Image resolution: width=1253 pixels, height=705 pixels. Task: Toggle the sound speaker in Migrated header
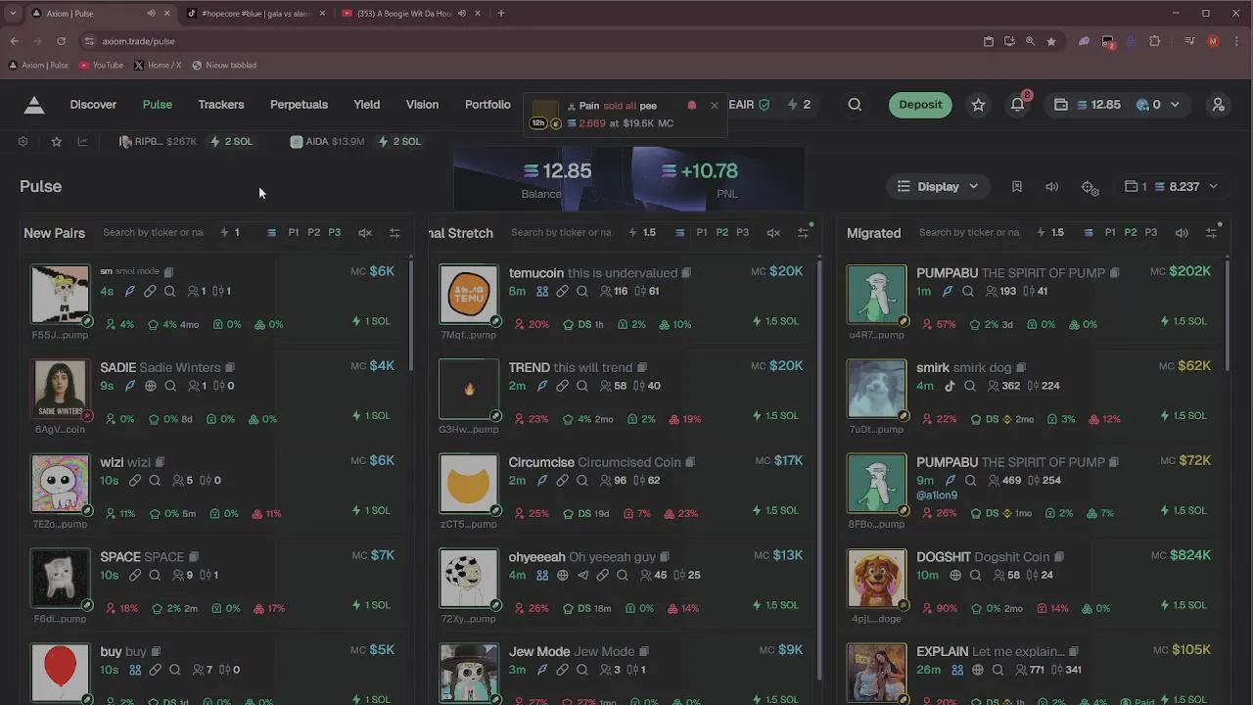pyautogui.click(x=1182, y=233)
